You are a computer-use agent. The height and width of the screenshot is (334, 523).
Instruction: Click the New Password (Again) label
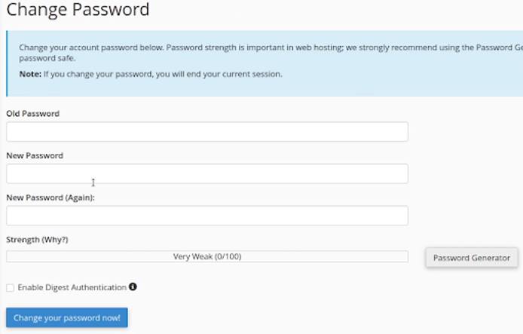point(50,198)
